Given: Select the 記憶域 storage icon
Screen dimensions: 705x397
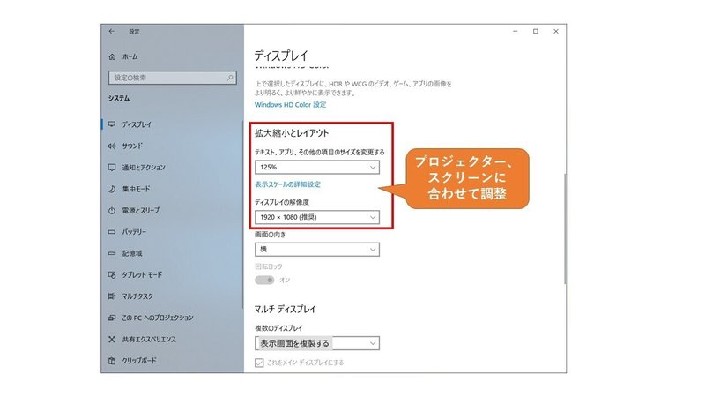Looking at the screenshot, I should [x=112, y=253].
